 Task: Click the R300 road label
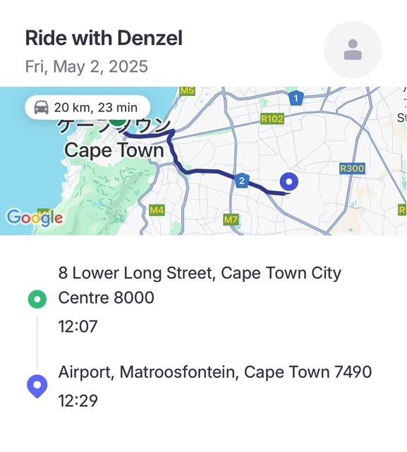pyautogui.click(x=352, y=169)
